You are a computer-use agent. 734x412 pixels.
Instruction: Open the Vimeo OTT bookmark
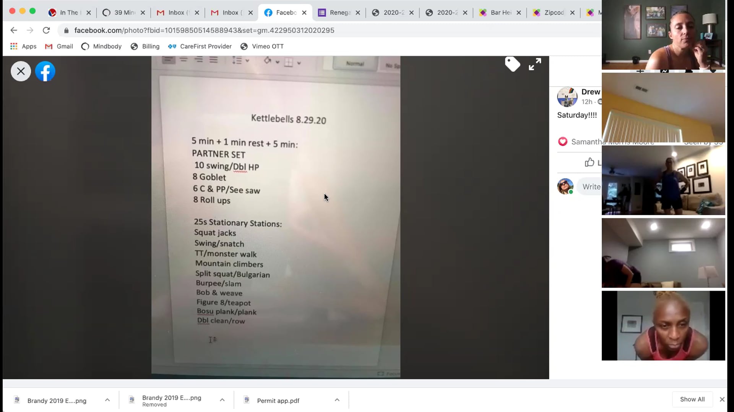[x=262, y=46]
